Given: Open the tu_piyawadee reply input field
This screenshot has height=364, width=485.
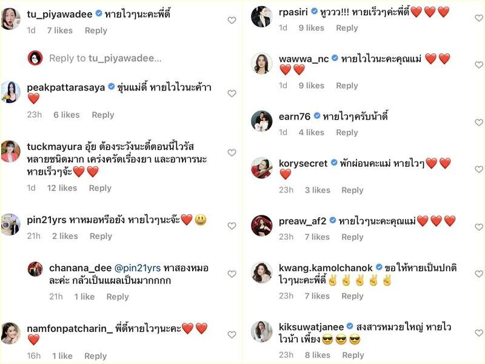Looking at the screenshot, I should point(105,58).
